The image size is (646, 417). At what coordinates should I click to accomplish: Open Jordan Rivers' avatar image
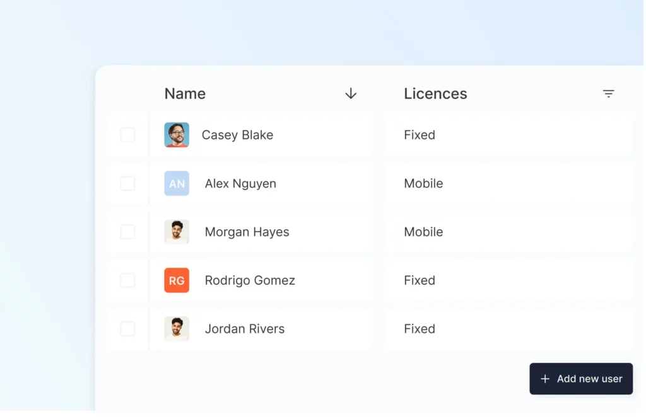(x=177, y=329)
